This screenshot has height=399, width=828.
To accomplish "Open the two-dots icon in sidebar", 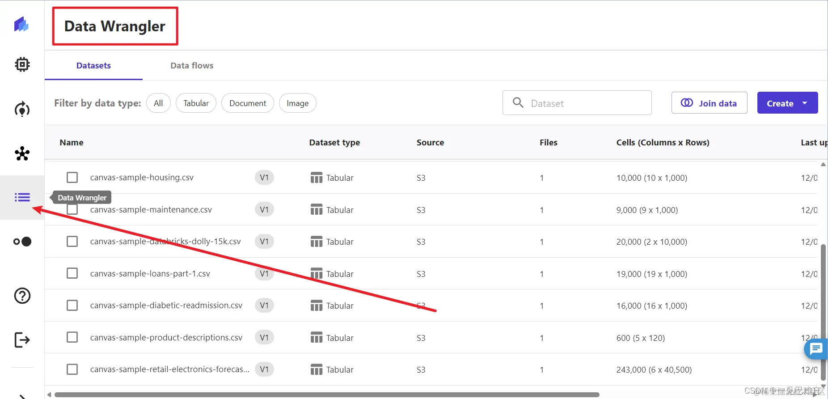I will [x=22, y=242].
